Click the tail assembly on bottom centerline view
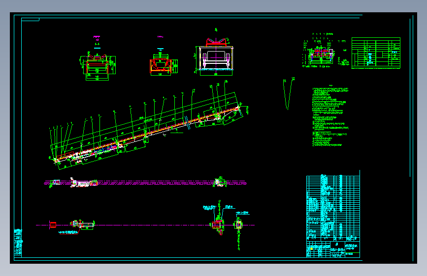 83,224
